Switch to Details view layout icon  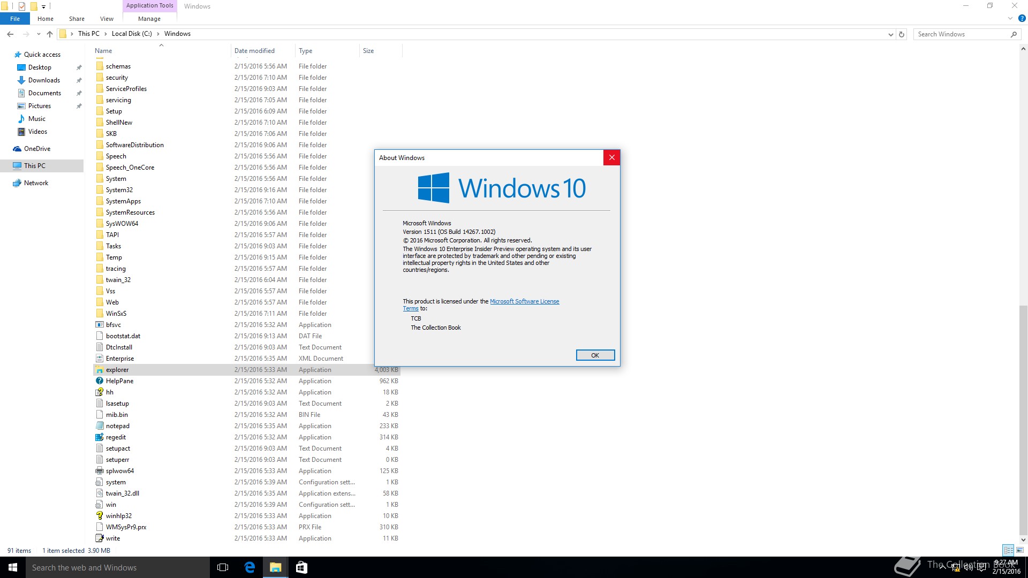[1008, 550]
